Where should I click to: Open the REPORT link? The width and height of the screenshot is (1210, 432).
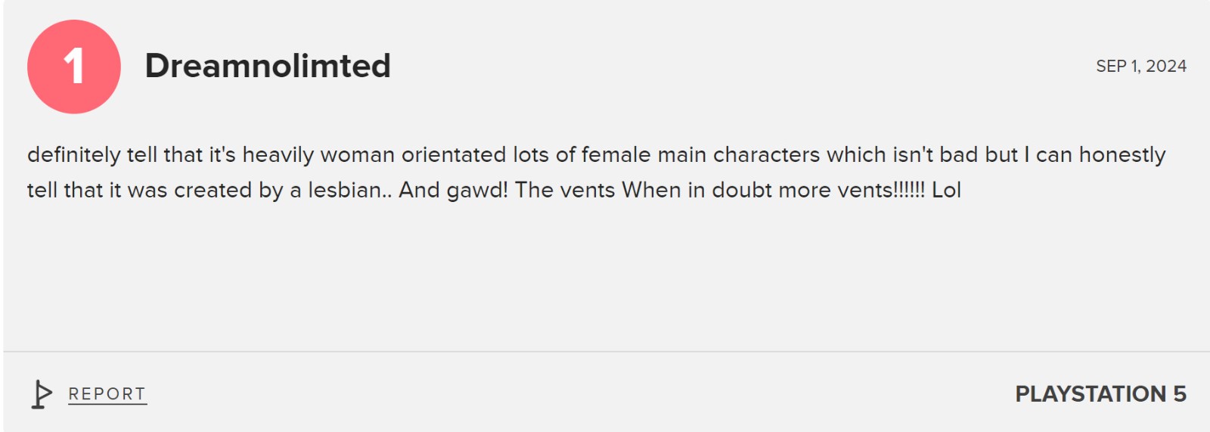tap(107, 394)
